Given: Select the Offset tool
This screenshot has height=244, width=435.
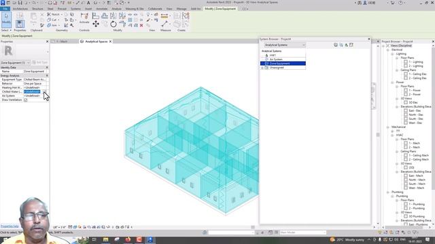Looking at the screenshot, I should pyautogui.click(x=105, y=16).
